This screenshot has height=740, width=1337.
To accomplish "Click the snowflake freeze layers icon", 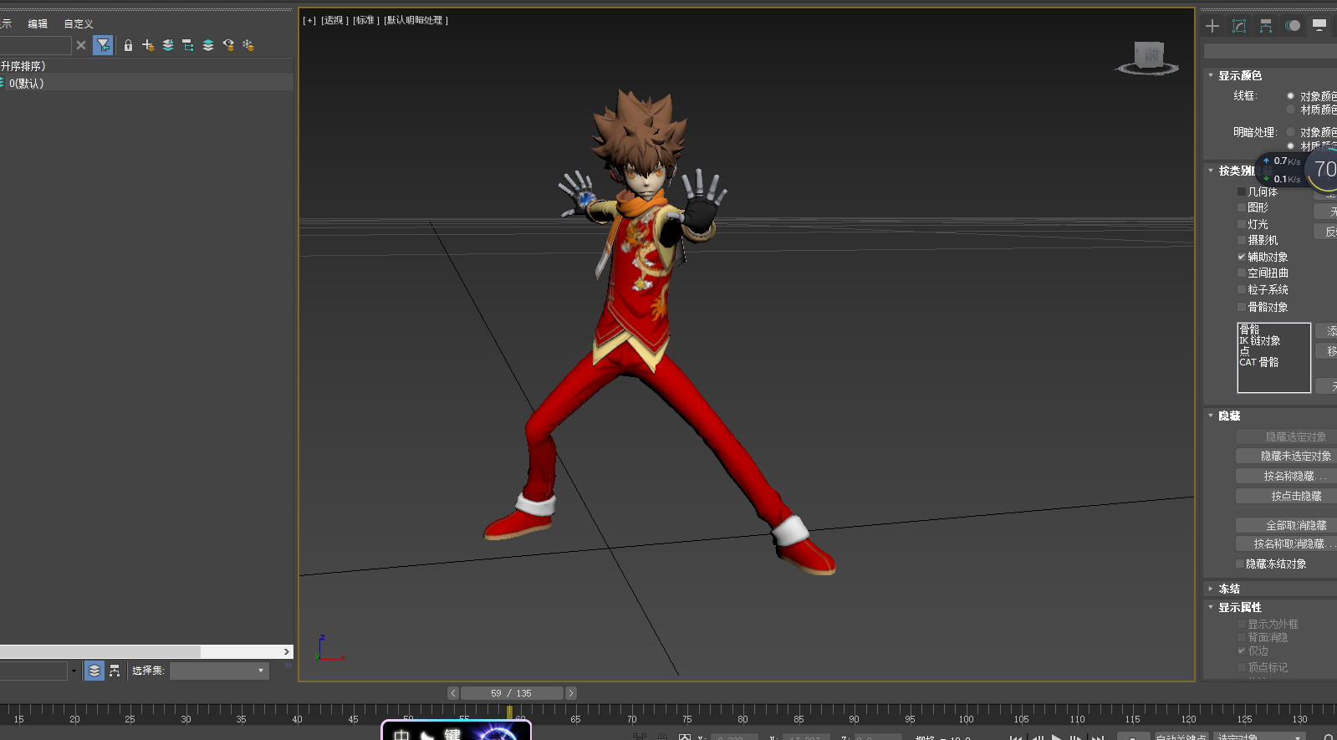I will 248,45.
